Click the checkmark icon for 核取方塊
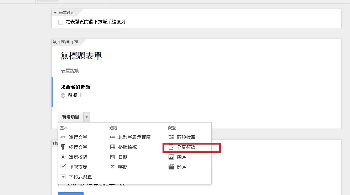350x195 pixels. 63,166
